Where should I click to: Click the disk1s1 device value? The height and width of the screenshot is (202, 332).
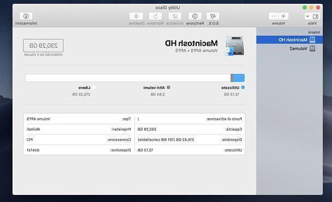click(x=33, y=150)
